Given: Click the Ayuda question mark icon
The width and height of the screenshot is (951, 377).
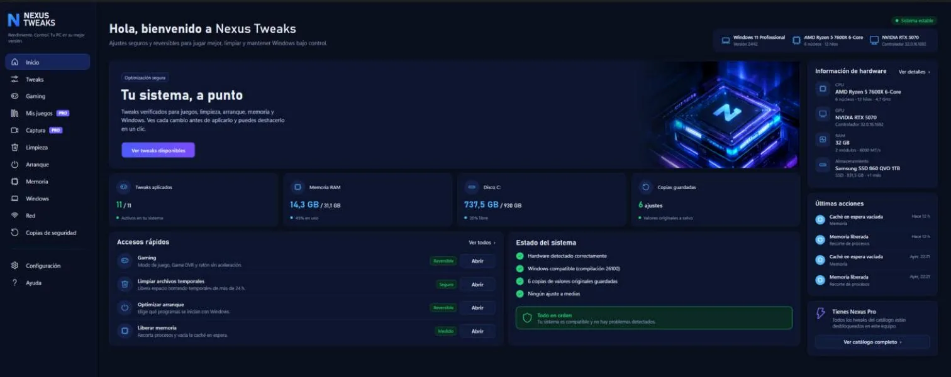Looking at the screenshot, I should click(x=14, y=283).
